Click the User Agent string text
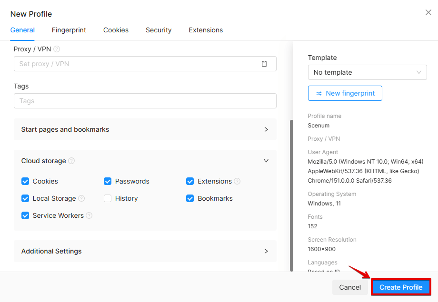 point(366,171)
